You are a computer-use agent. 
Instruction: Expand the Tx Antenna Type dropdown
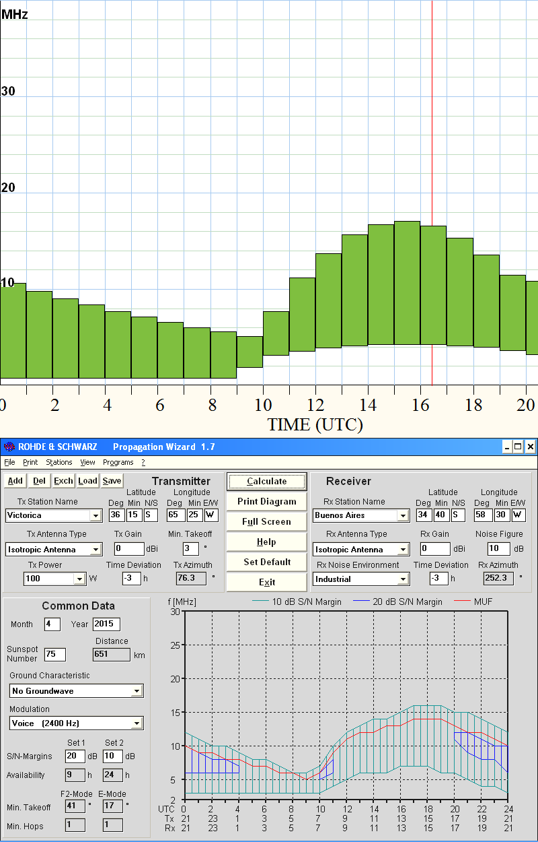pyautogui.click(x=96, y=550)
